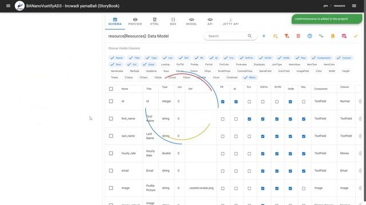Click the 'double' type cell
The height and width of the screenshot is (205, 366).
coord(166,153)
